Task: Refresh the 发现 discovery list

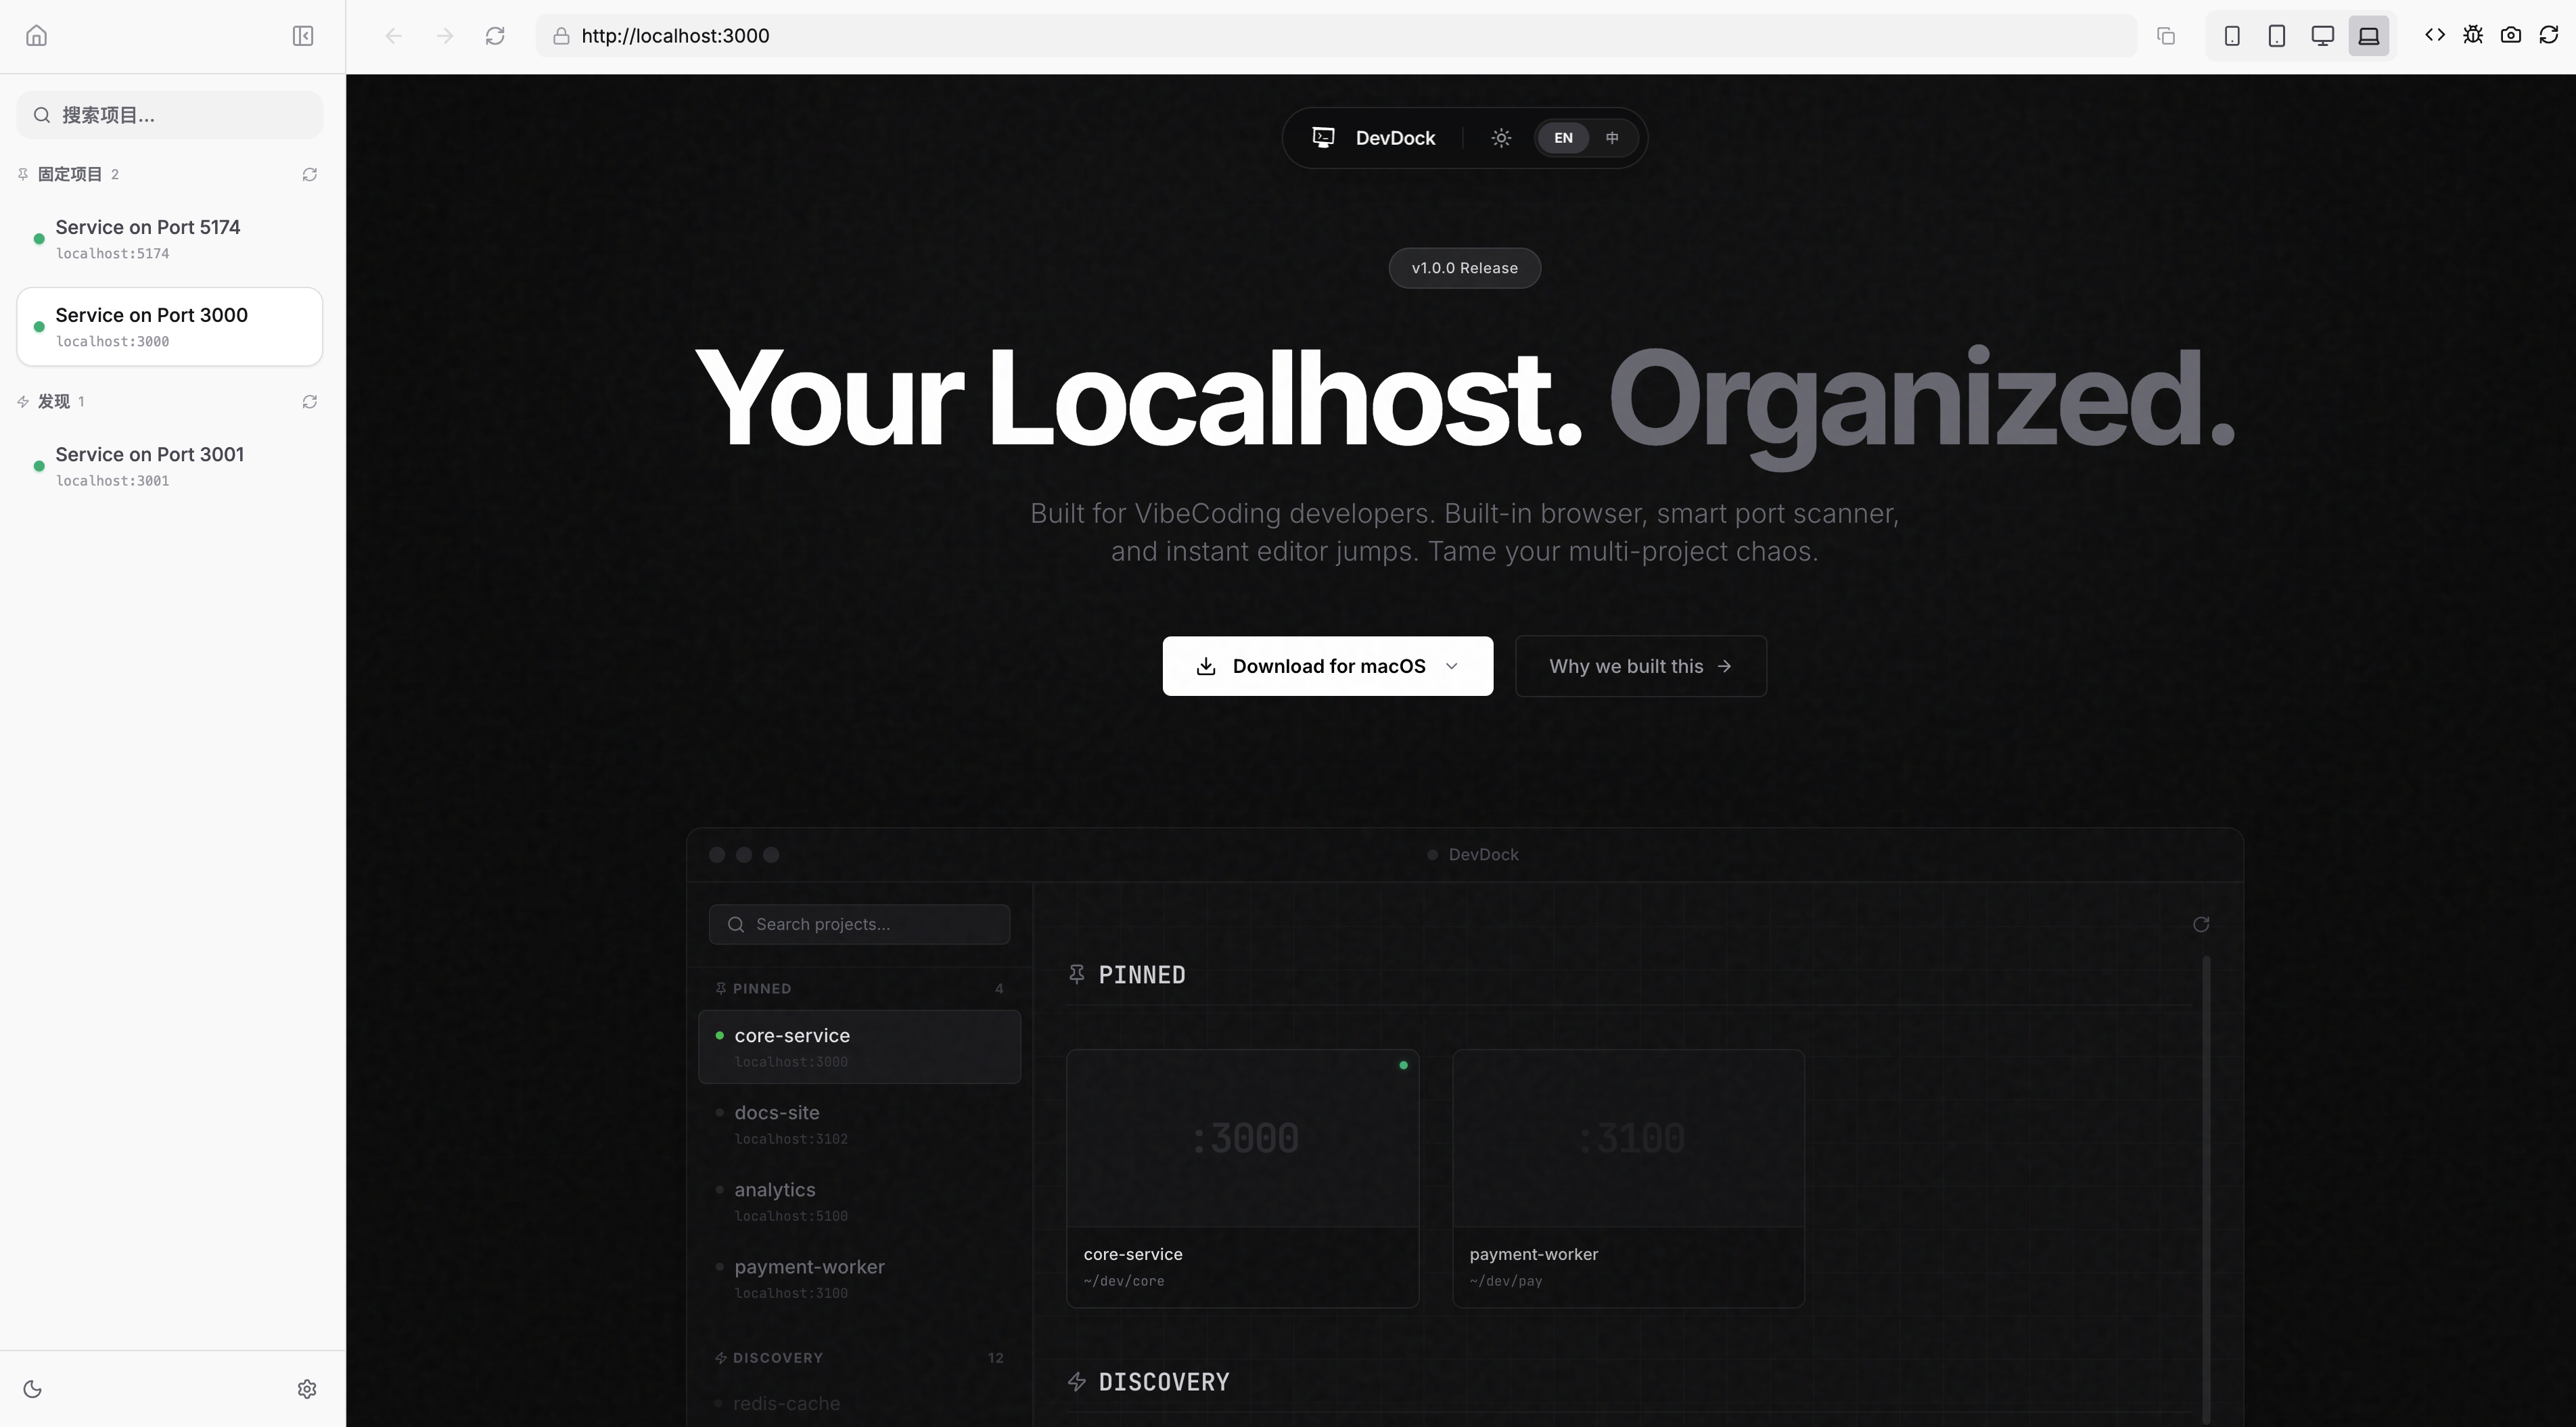Action: pos(310,402)
